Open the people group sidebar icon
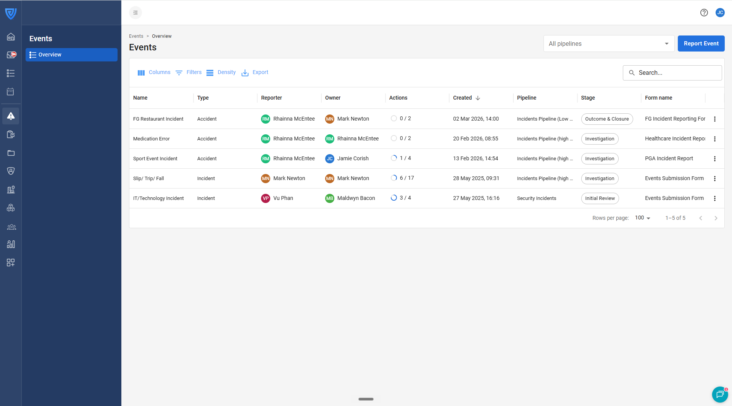732x406 pixels. pos(11,227)
